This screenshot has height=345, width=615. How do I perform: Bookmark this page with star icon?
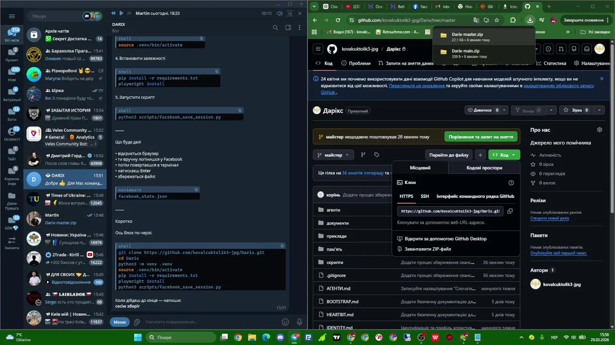pyautogui.click(x=497, y=20)
